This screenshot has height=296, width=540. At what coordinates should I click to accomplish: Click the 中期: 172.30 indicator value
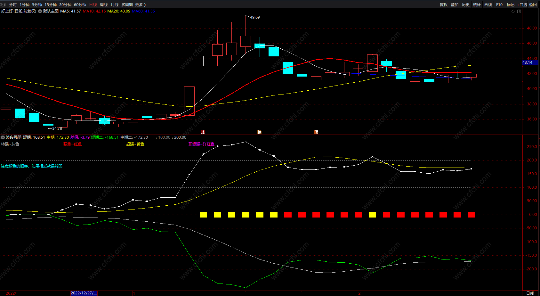point(58,137)
